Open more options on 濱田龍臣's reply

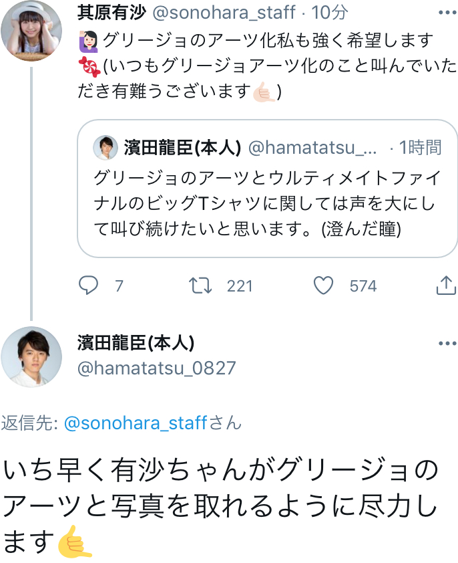(445, 344)
